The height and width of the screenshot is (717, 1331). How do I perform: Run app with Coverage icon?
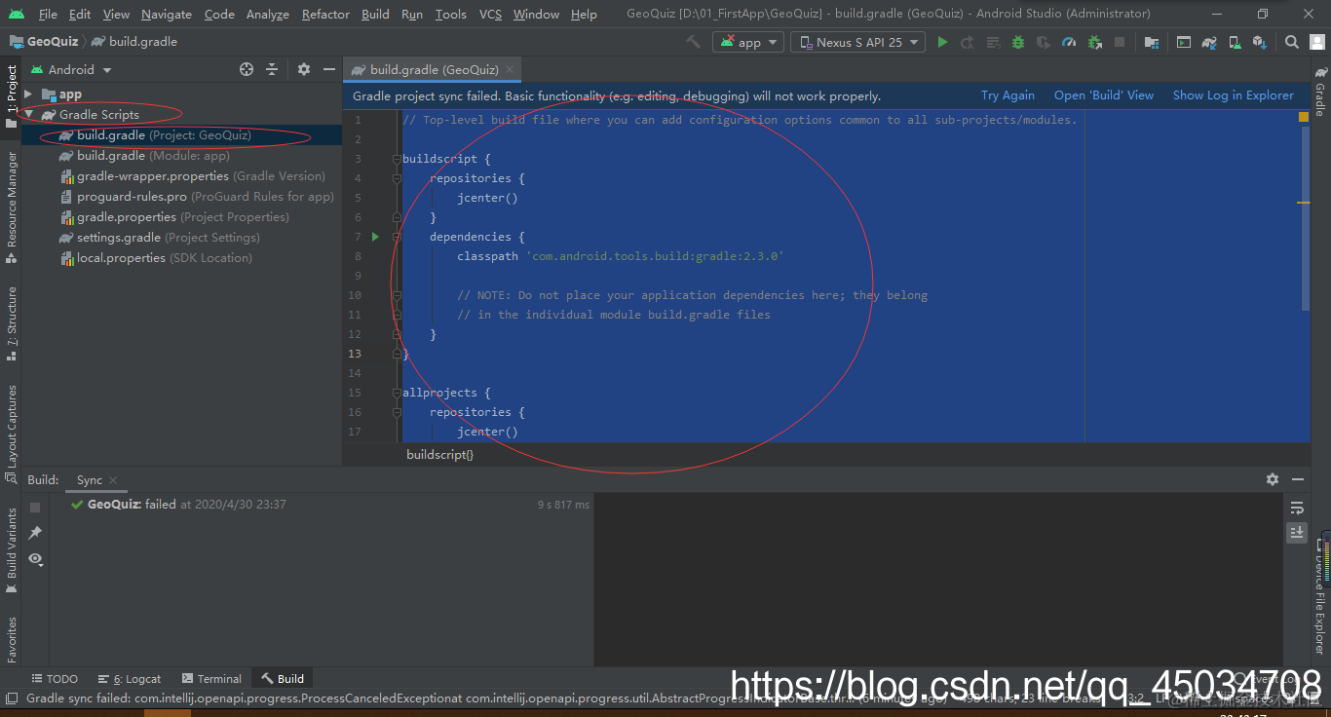click(1044, 42)
